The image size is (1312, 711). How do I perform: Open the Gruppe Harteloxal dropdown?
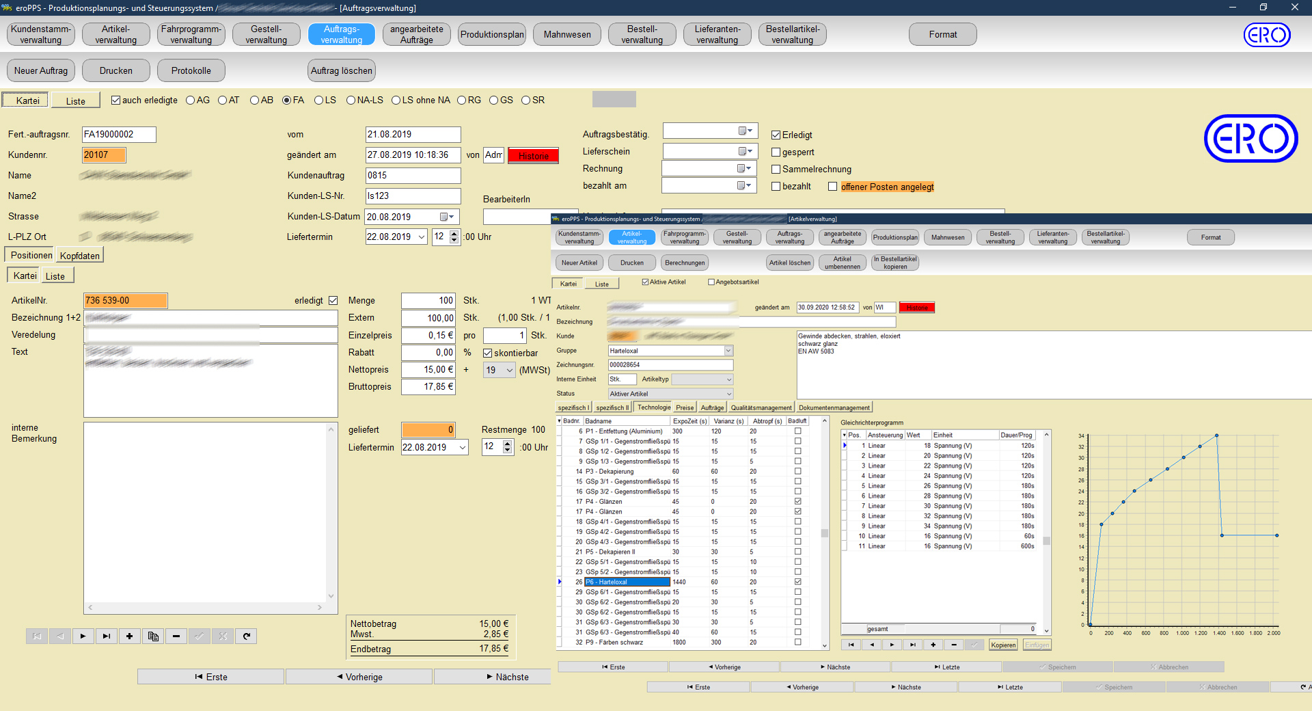(728, 351)
